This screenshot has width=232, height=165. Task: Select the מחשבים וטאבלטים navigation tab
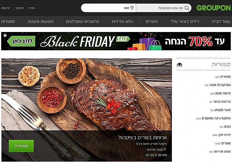(x=82, y=22)
